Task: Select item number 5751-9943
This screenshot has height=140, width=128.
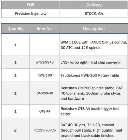Action: [45, 62]
